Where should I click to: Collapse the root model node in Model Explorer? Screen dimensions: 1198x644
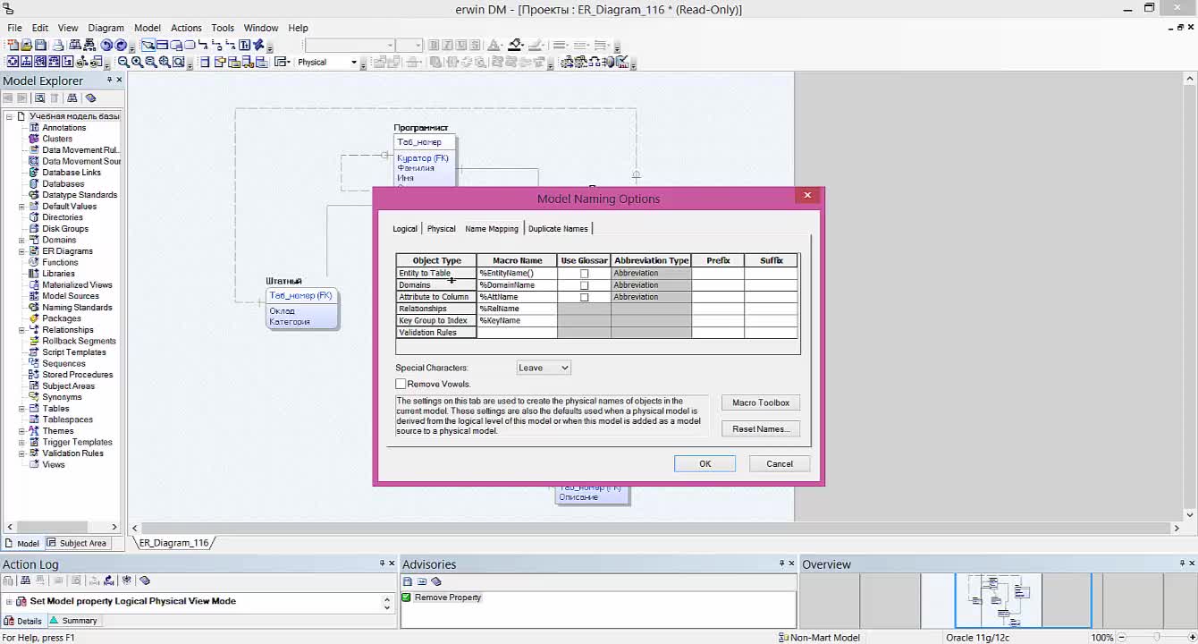9,116
